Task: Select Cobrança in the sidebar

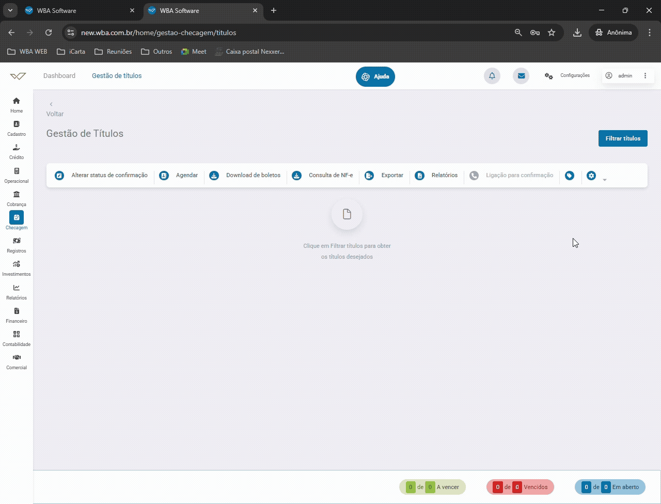Action: pos(17,198)
